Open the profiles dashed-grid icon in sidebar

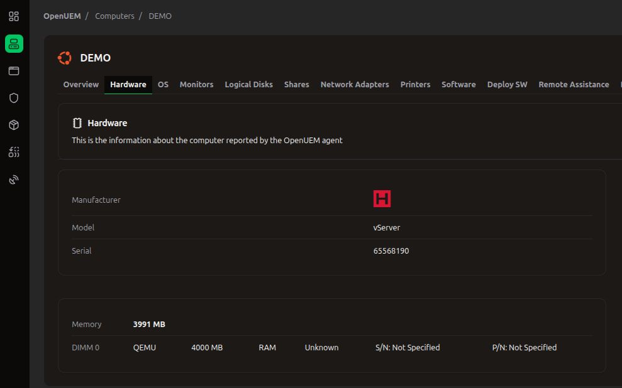tap(14, 152)
